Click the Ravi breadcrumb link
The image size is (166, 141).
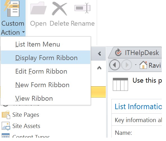pyautogui.click(x=154, y=65)
